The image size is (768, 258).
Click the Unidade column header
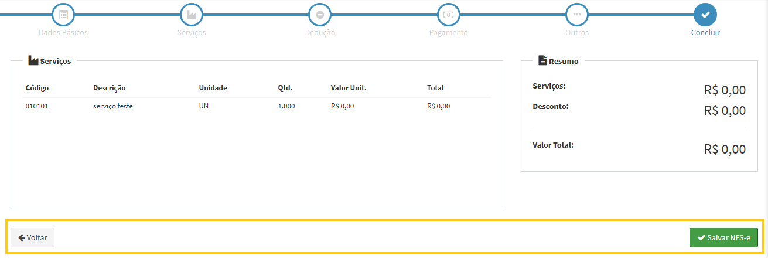point(213,88)
